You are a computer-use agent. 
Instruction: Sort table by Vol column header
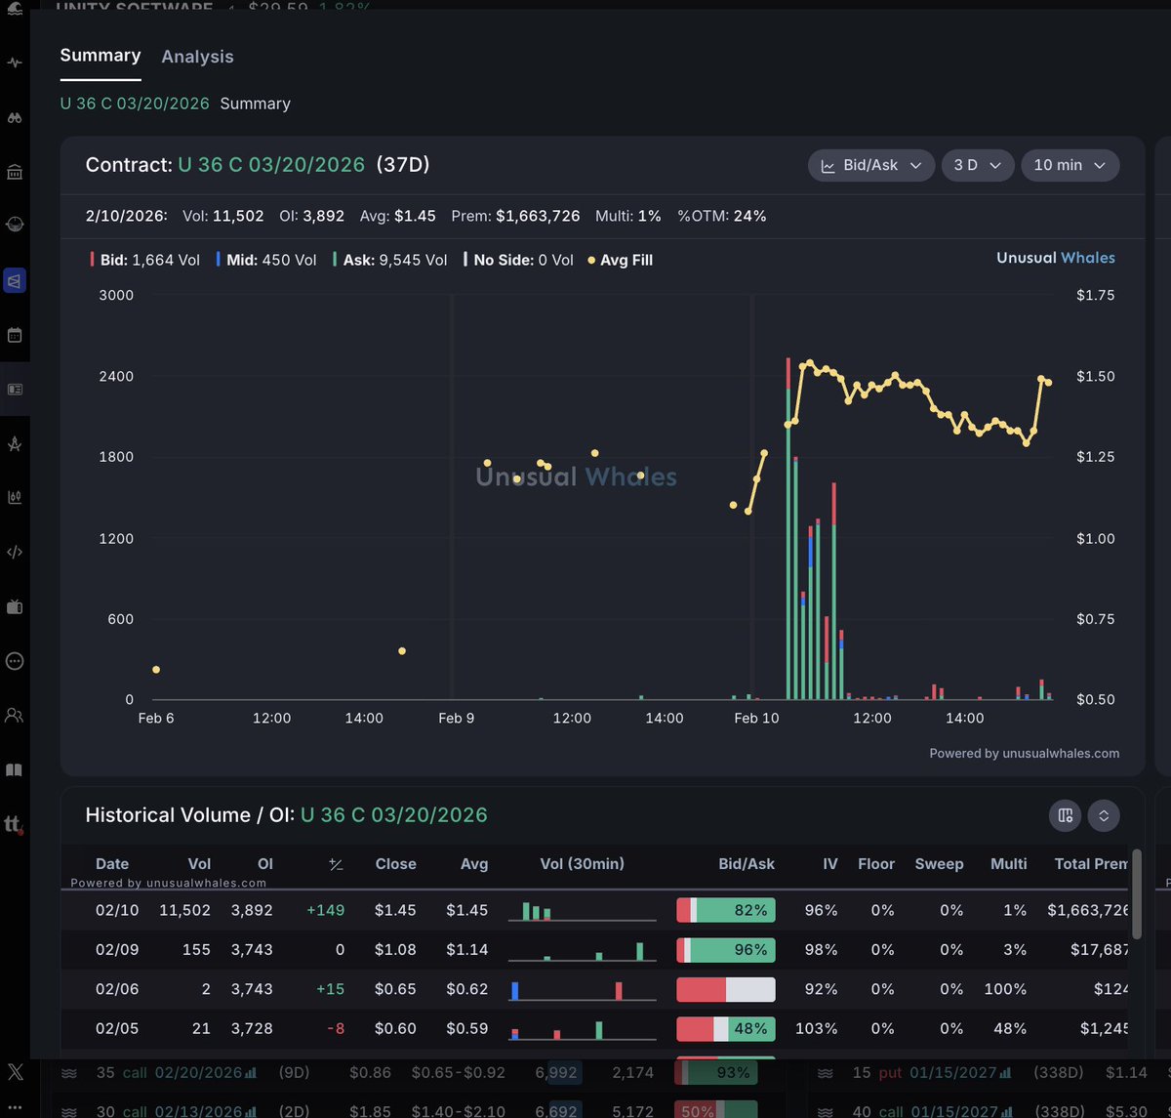199,863
